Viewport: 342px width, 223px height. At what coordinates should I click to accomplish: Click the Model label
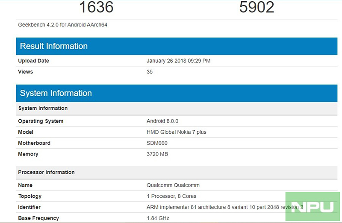pos(26,132)
